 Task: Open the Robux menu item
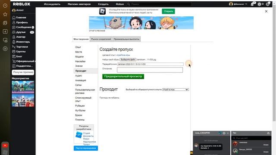(120, 4)
